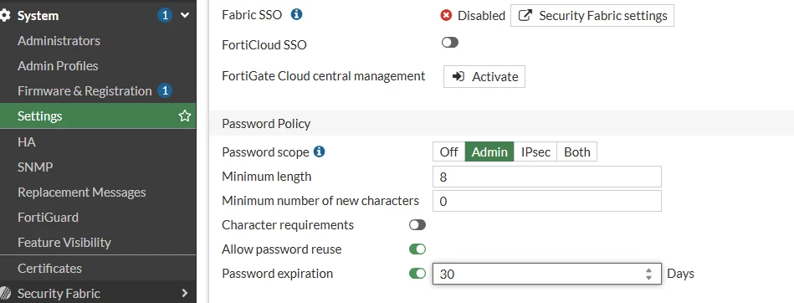Click the Firmware & Registration badge showing 1

[x=165, y=90]
